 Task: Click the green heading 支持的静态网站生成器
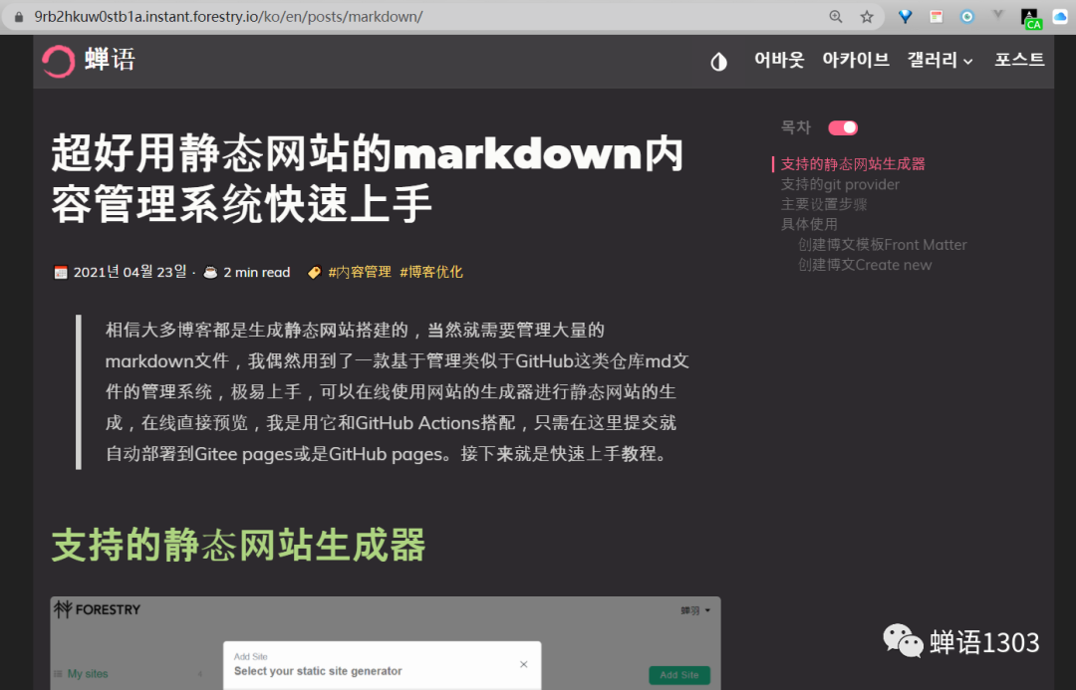(239, 546)
